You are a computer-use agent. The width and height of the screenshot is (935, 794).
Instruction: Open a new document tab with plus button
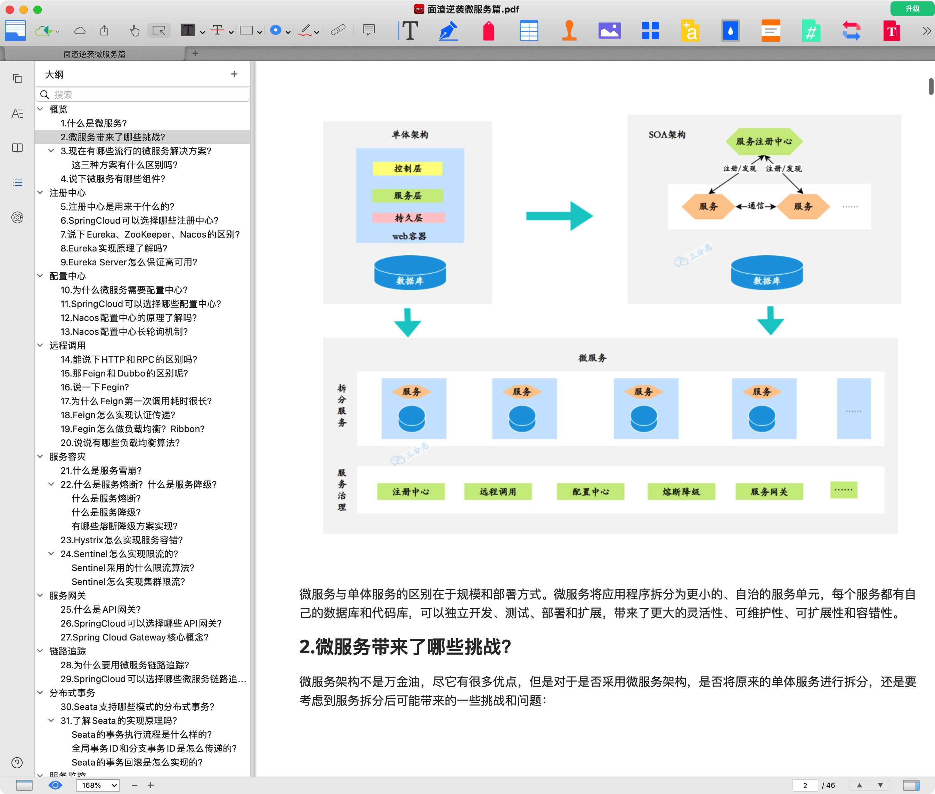tap(195, 53)
